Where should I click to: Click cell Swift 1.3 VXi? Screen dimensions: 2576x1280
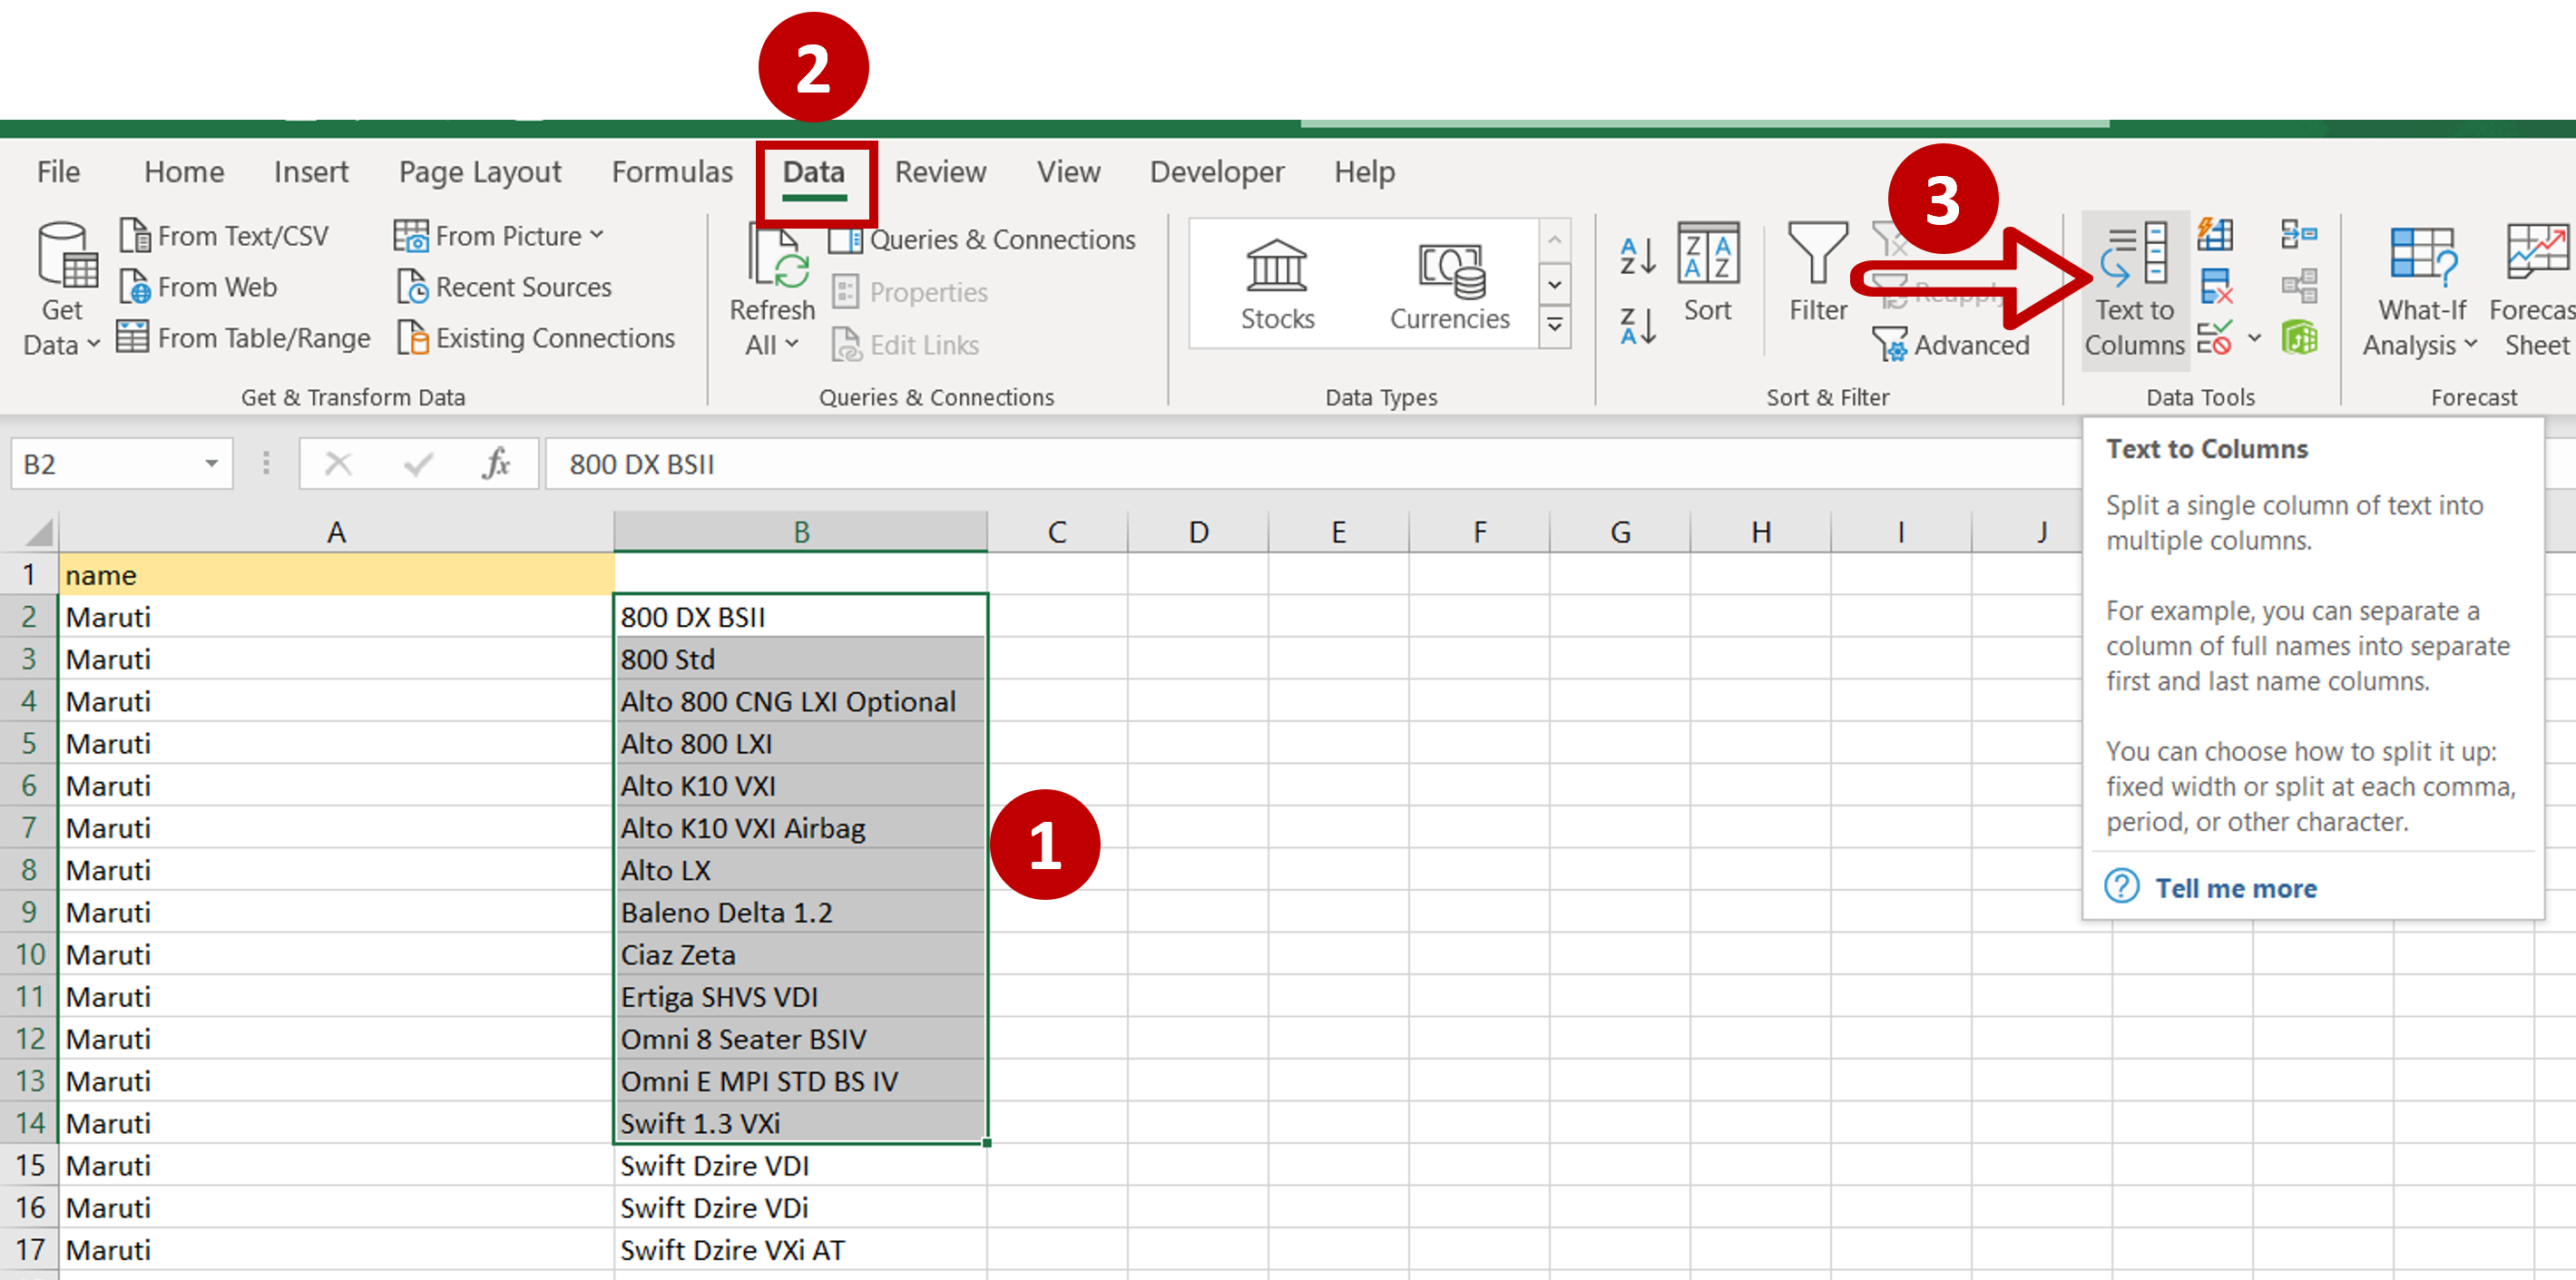coord(800,1123)
